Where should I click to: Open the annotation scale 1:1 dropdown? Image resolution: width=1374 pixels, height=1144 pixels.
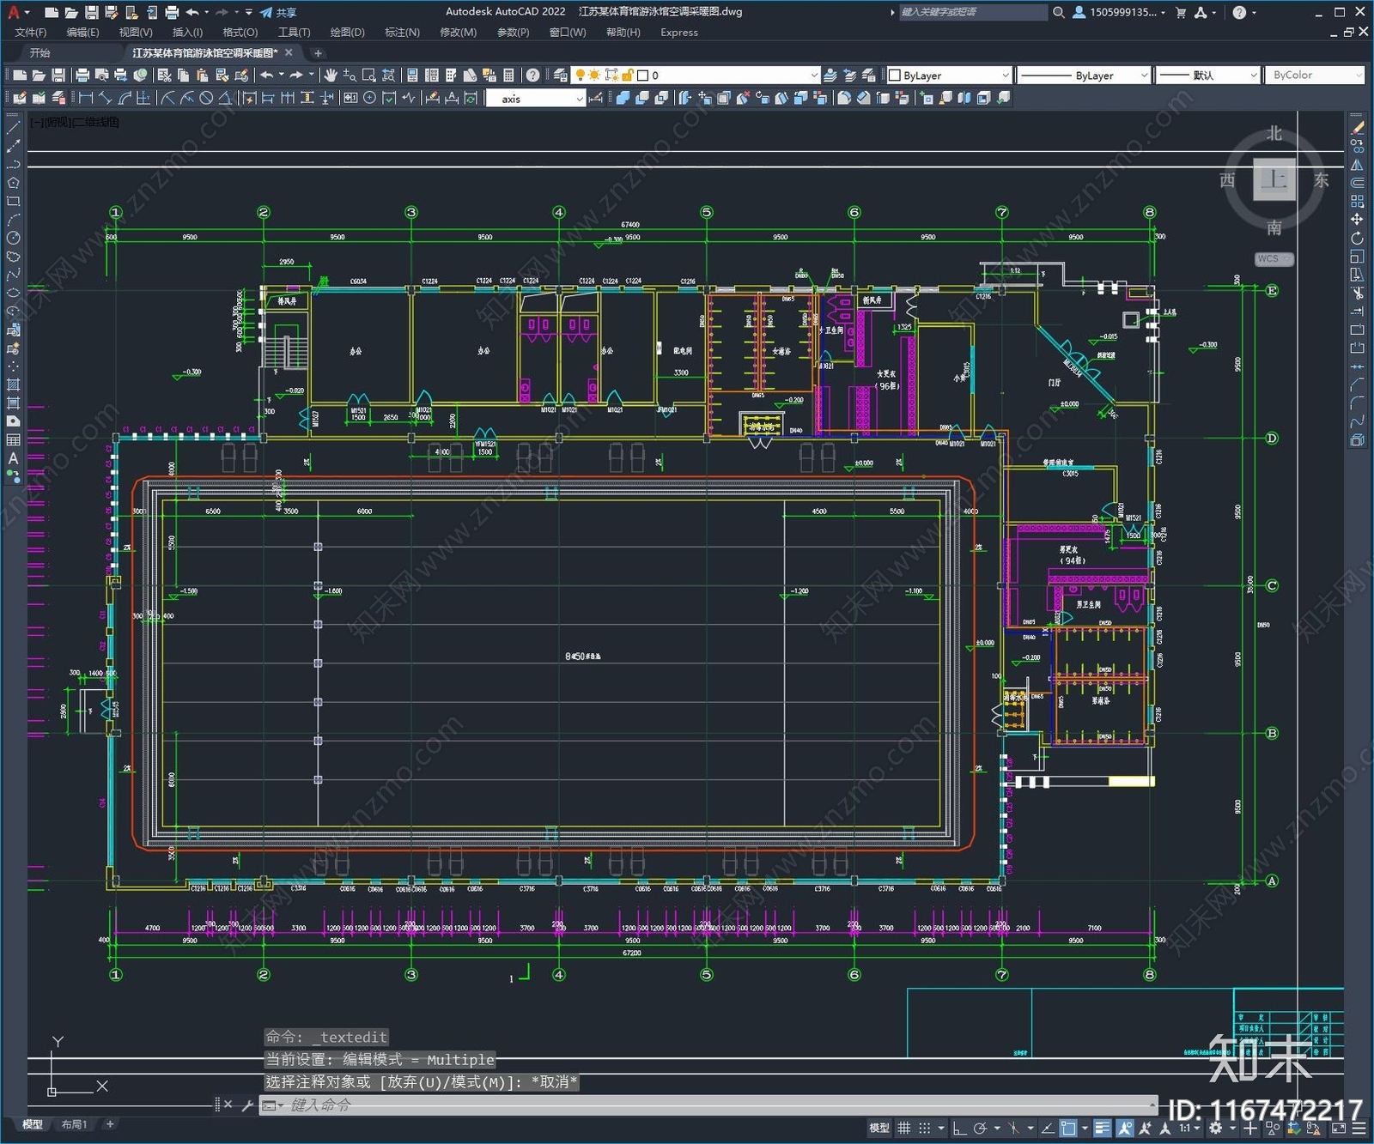coord(1189,1129)
